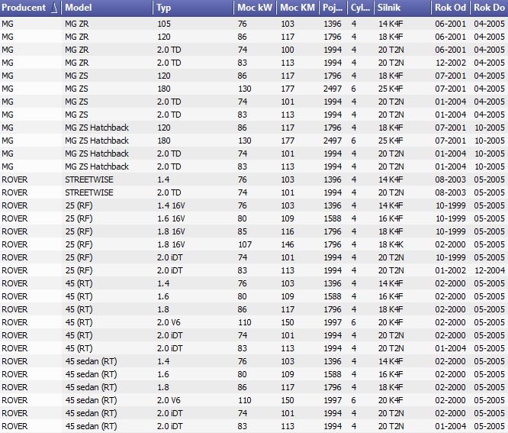The width and height of the screenshot is (508, 433).
Task: Select the 1.6 16V type of 25 (RF)
Action: click(x=171, y=218)
